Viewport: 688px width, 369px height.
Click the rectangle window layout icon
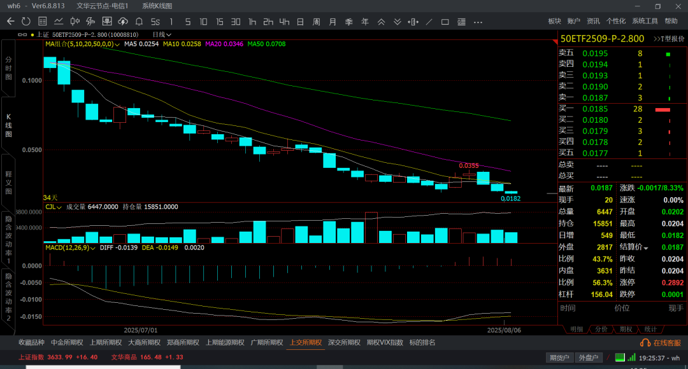(x=445, y=22)
